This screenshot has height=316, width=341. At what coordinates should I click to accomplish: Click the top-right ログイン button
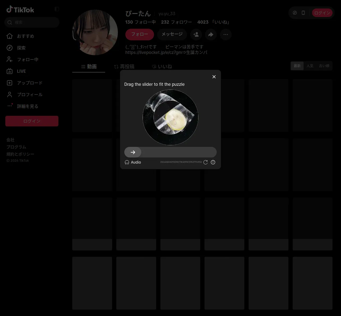pyautogui.click(x=322, y=13)
